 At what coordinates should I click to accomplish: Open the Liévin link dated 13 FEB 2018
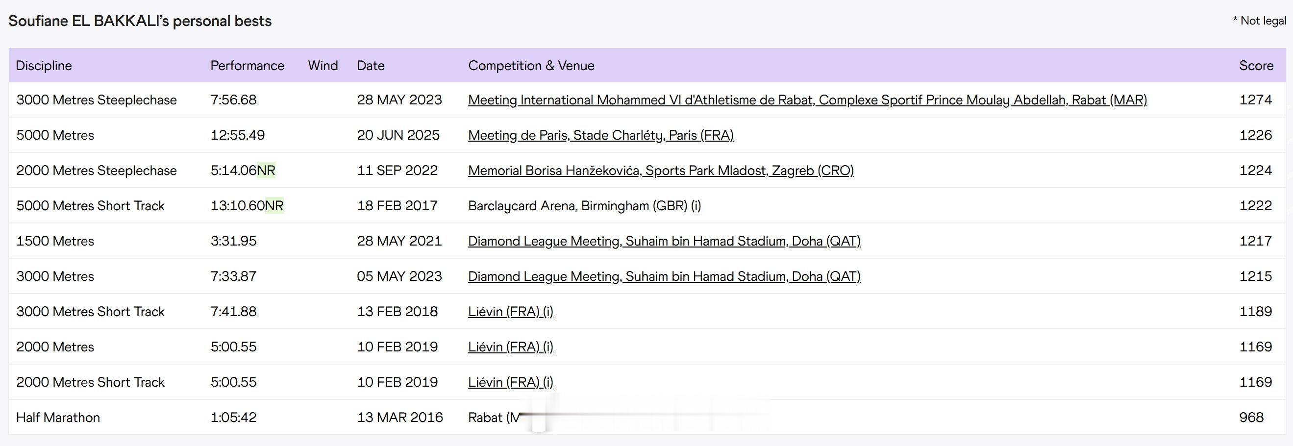tap(510, 312)
